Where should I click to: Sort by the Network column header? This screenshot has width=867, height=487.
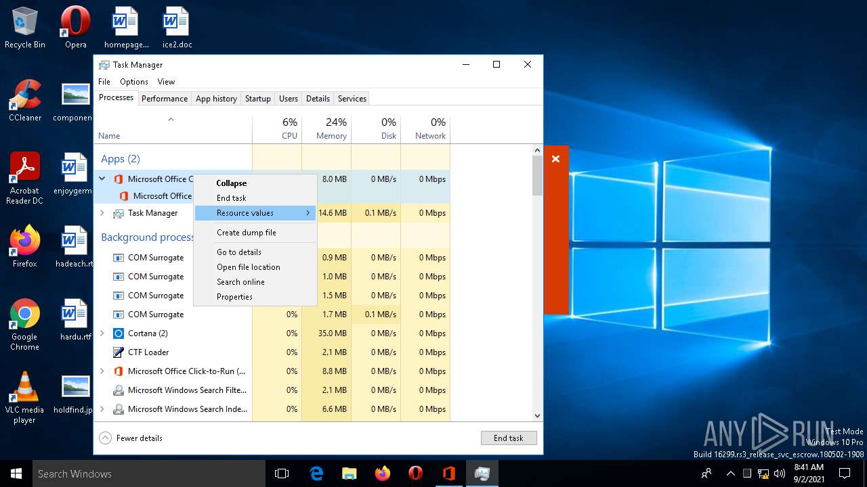pyautogui.click(x=425, y=129)
